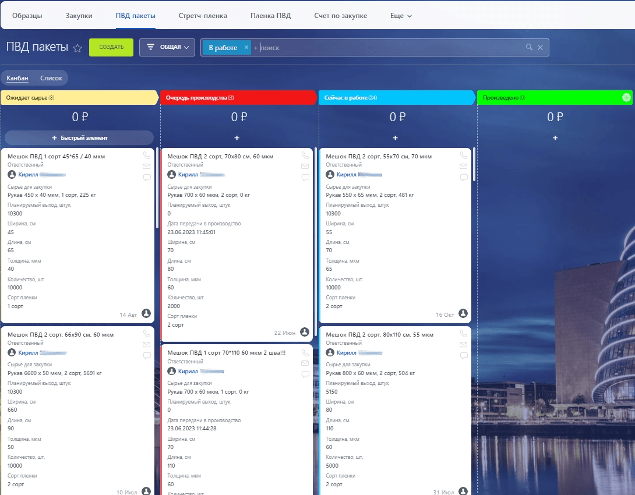Switch to Список view
Screen dimensions: 635x495
[x=51, y=78]
